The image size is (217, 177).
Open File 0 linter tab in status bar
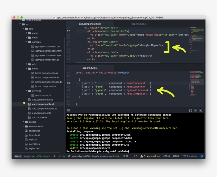(18, 156)
